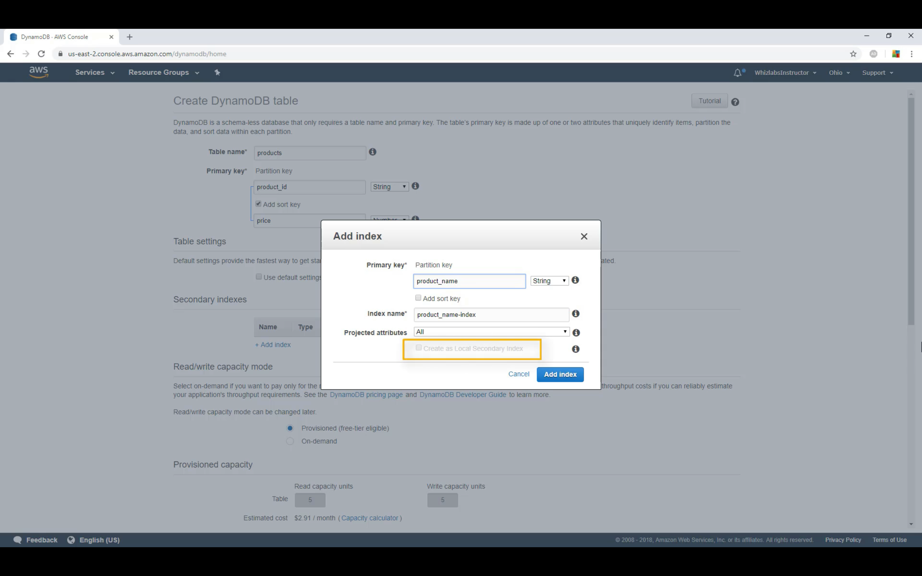This screenshot has width=922, height=576.
Task: Click info icon beside Local Secondary Index
Action: 575,349
